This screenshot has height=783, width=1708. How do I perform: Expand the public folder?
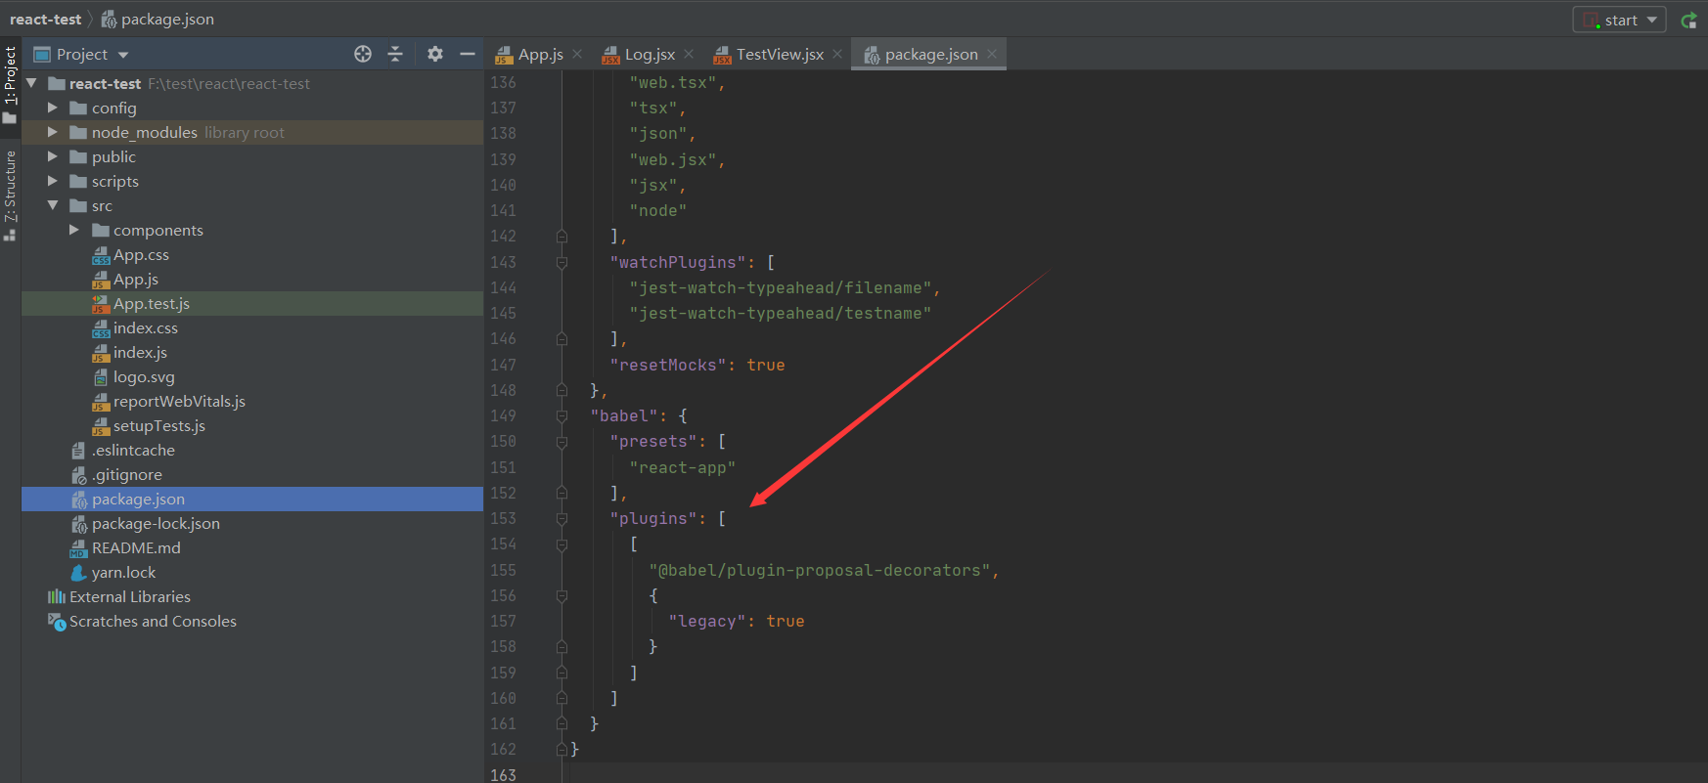[53, 156]
